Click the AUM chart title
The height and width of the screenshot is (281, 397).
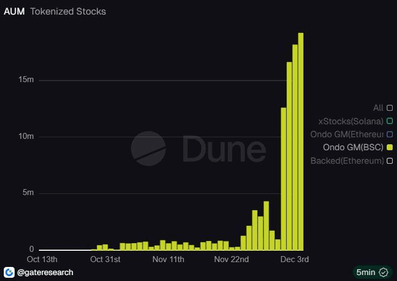[14, 11]
